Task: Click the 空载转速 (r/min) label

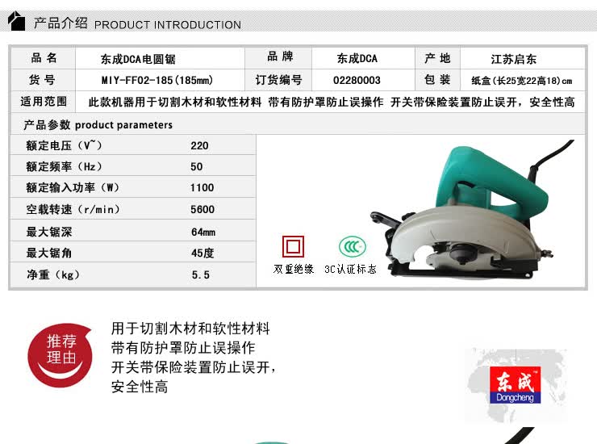Action: (73, 209)
